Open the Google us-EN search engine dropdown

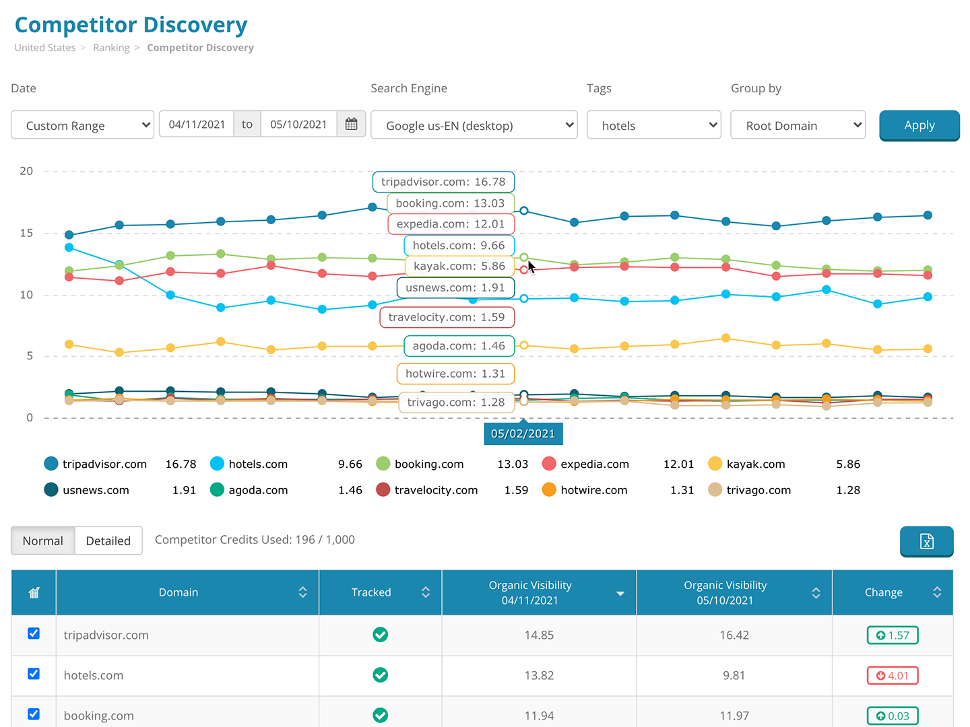(x=474, y=125)
